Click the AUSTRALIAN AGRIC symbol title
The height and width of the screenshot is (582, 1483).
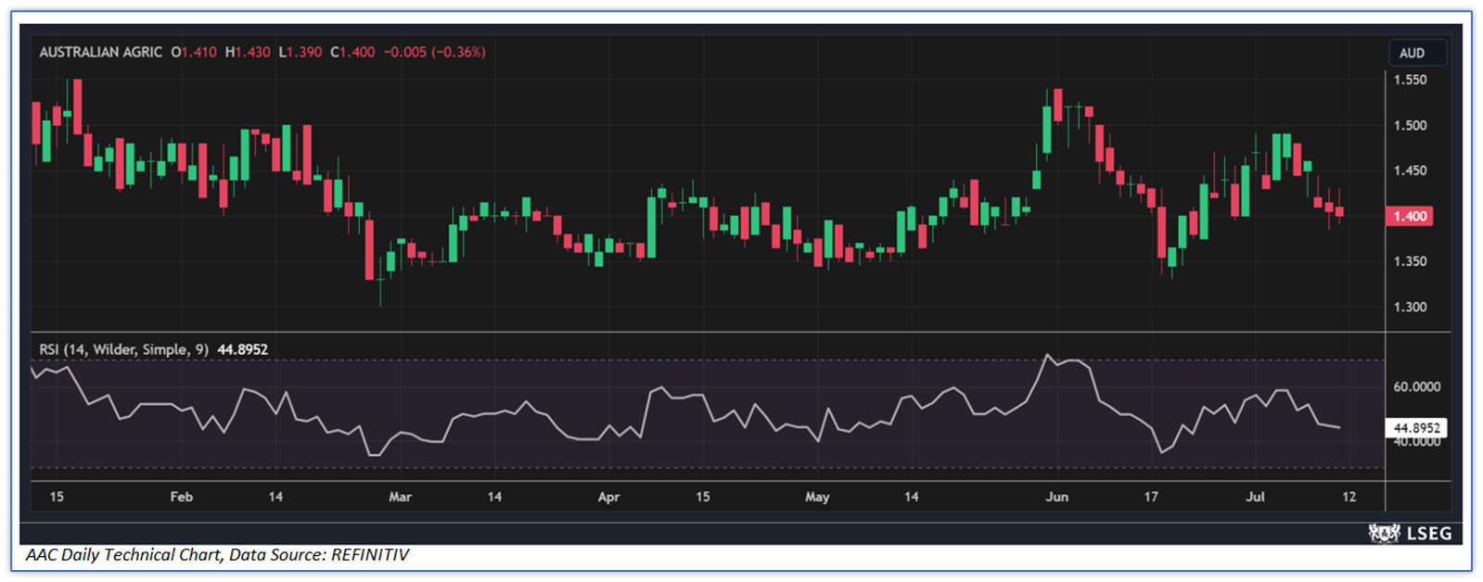[100, 52]
